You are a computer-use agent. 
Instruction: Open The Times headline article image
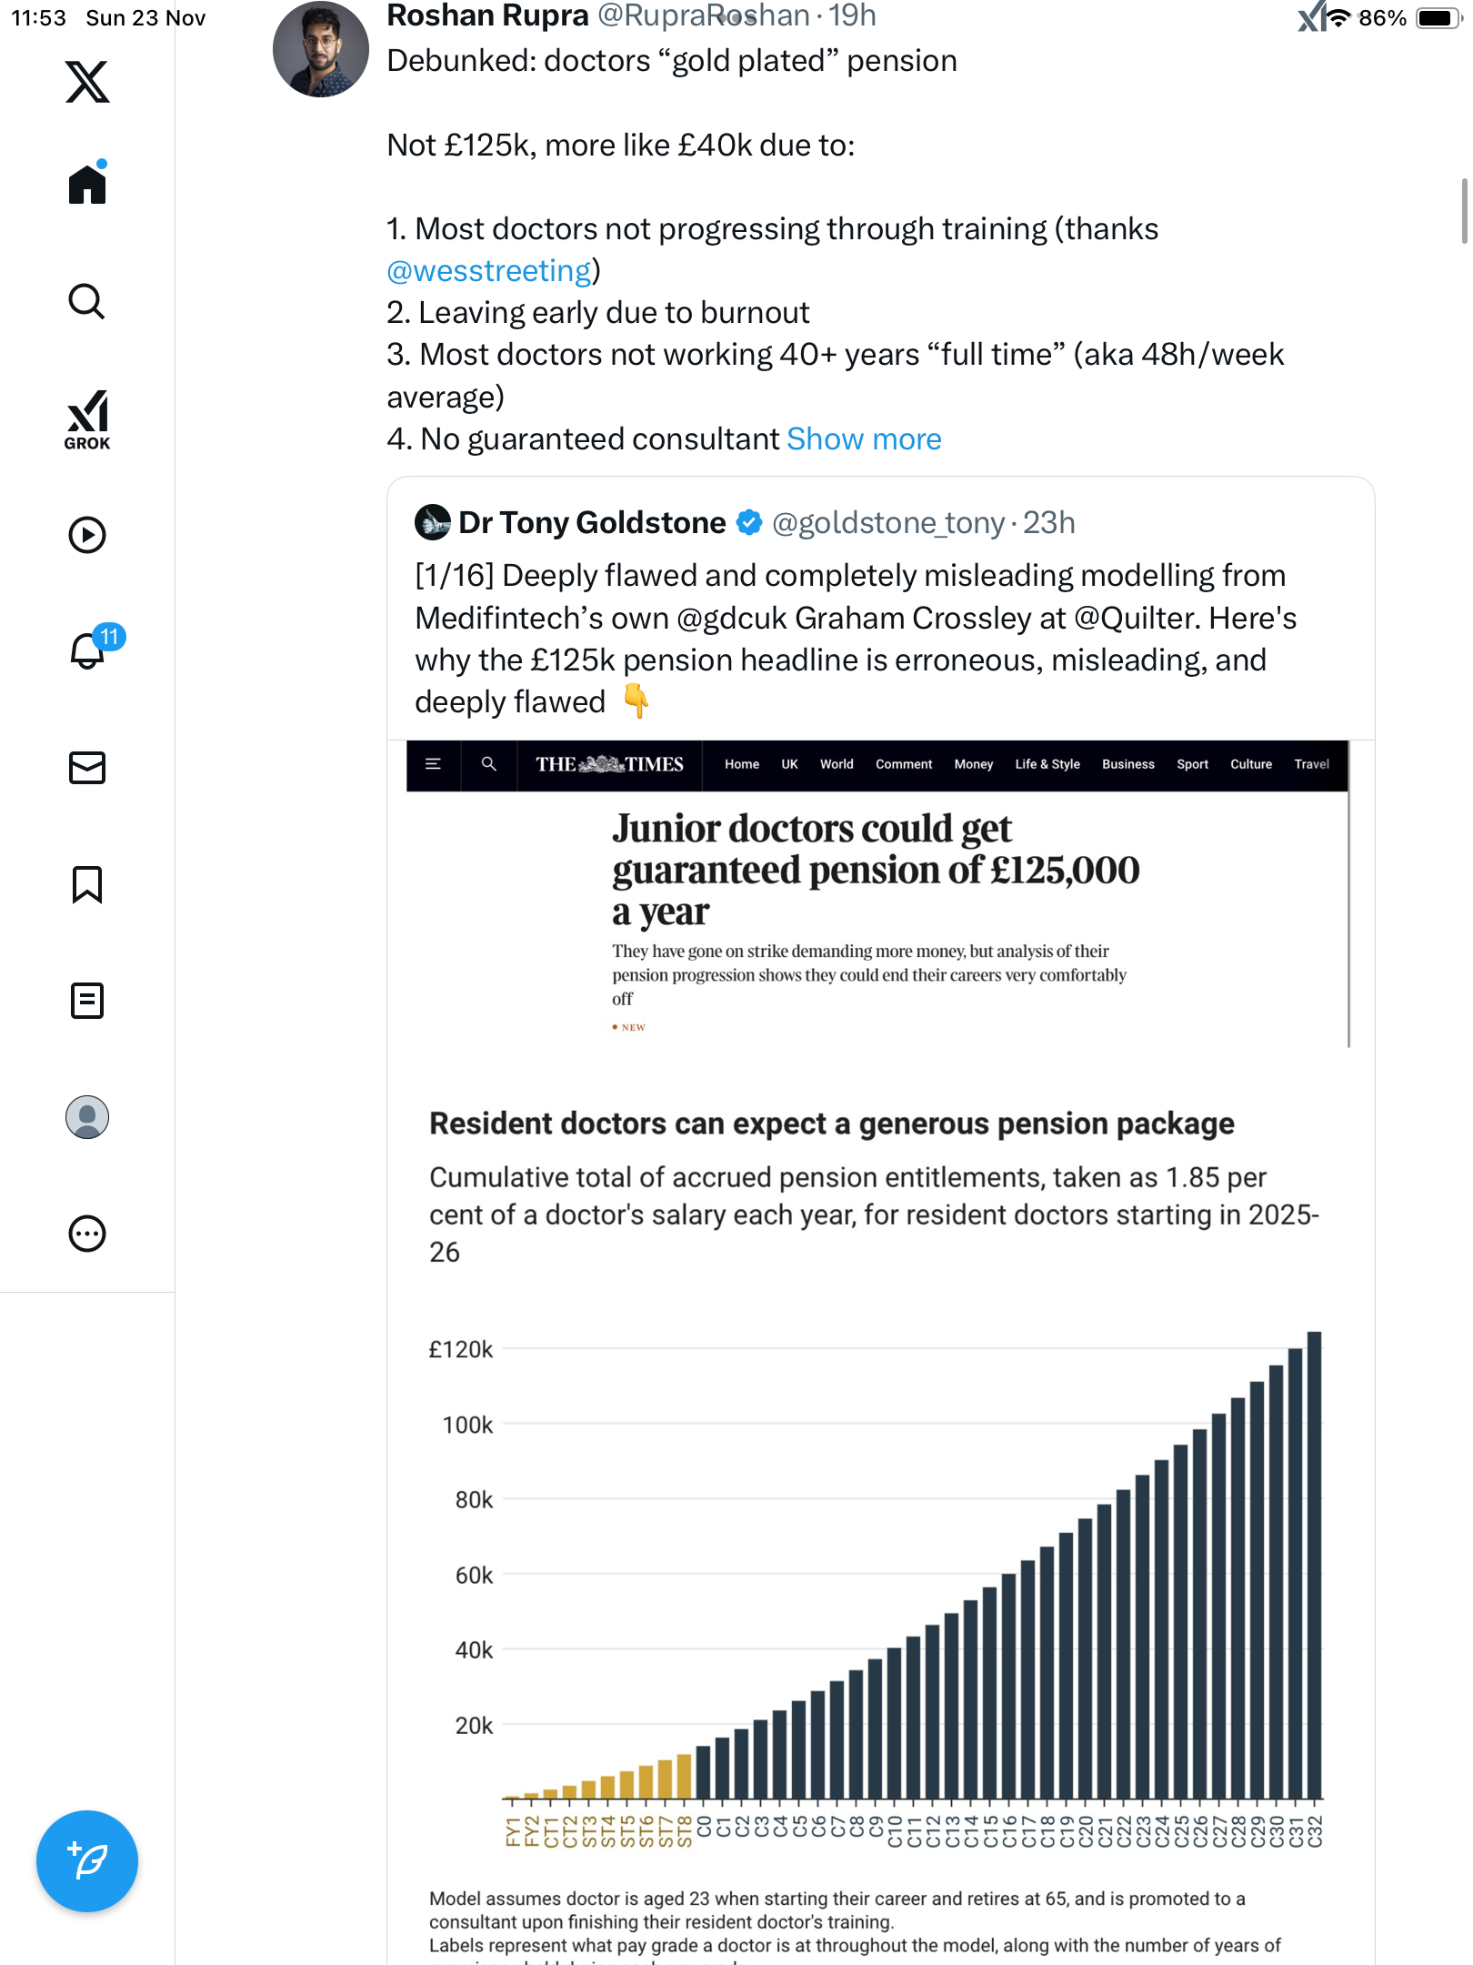[877, 894]
